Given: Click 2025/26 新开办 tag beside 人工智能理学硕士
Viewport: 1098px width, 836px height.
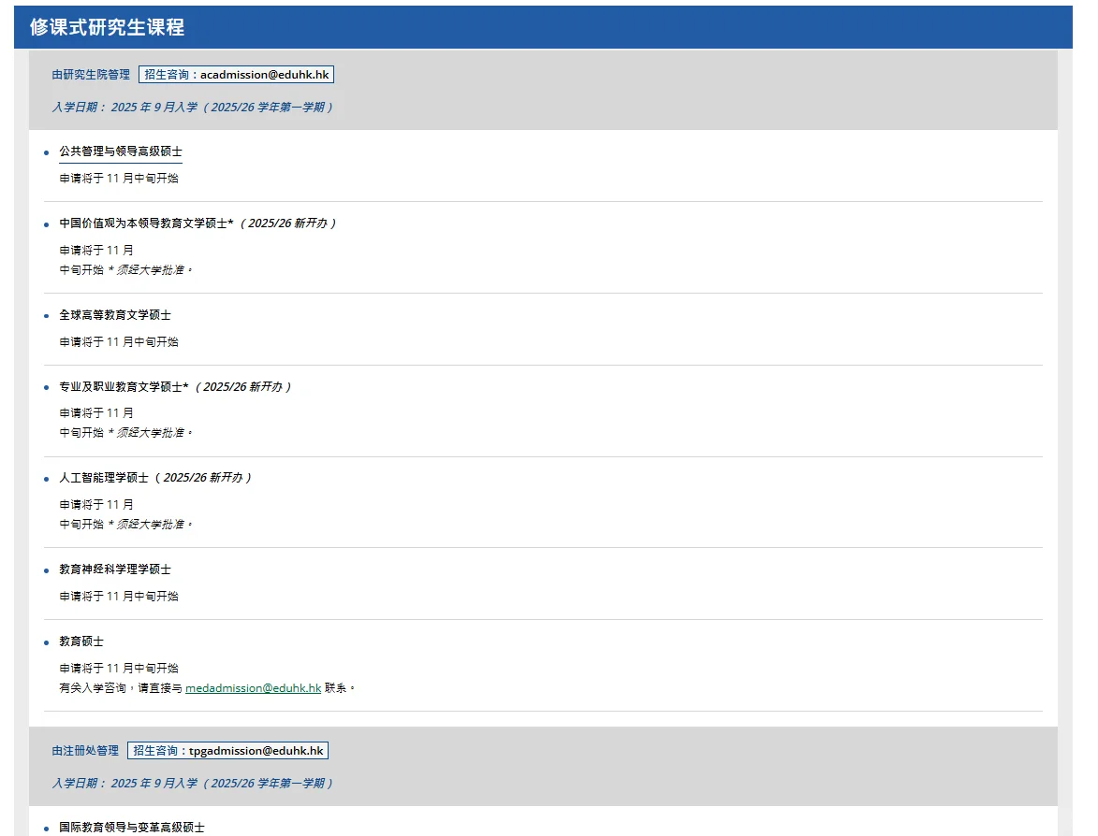Looking at the screenshot, I should 203,478.
